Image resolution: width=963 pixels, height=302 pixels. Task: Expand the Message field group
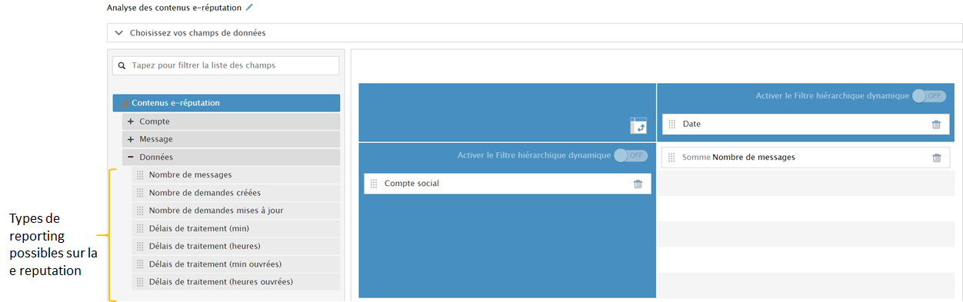click(x=131, y=139)
